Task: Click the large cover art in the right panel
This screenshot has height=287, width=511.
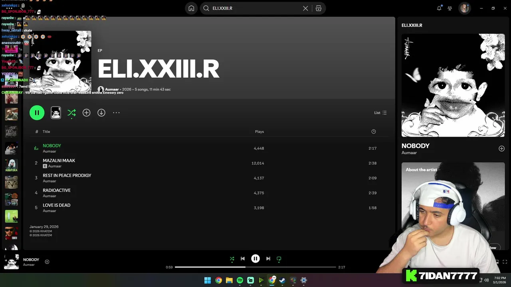Action: click(453, 85)
